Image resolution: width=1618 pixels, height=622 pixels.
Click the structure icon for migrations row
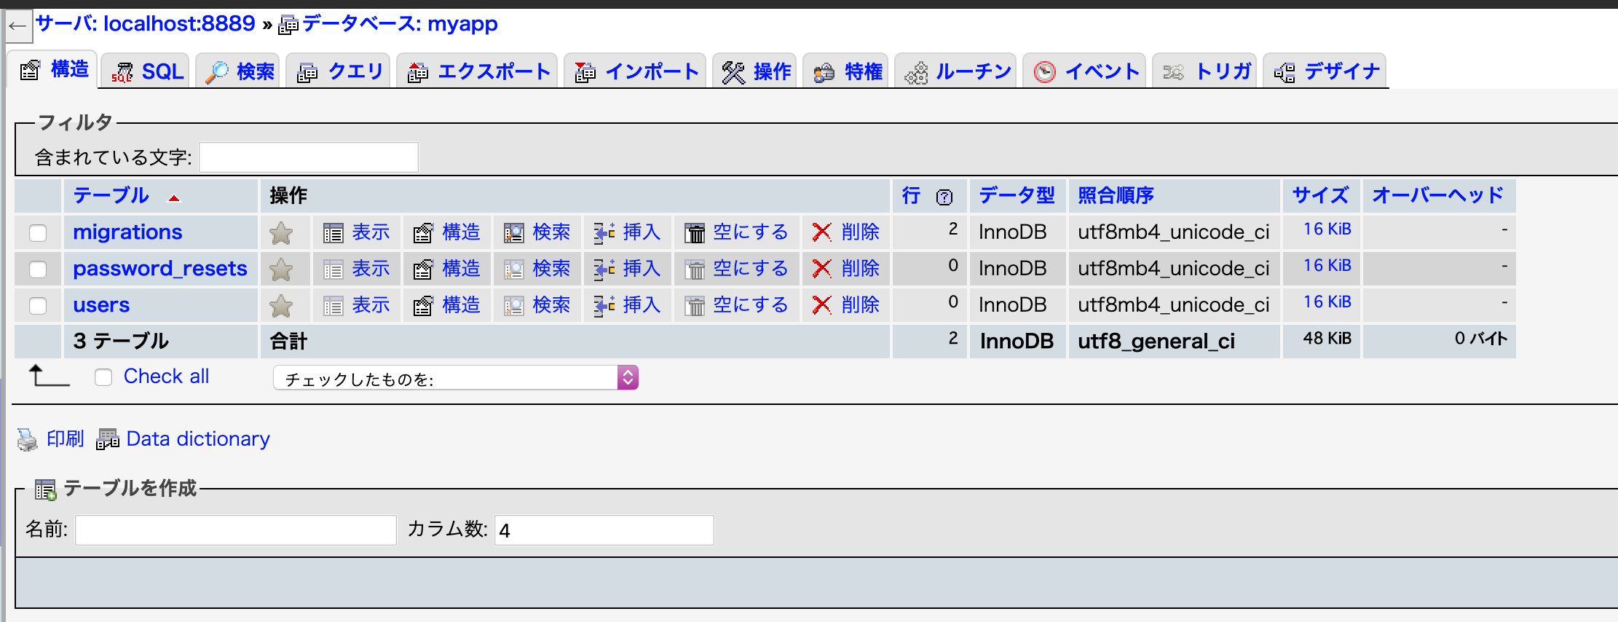tap(424, 233)
